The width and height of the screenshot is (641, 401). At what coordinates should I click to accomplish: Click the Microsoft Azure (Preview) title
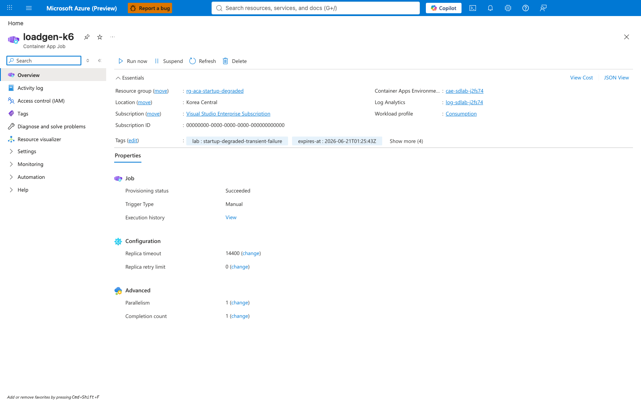(82, 8)
